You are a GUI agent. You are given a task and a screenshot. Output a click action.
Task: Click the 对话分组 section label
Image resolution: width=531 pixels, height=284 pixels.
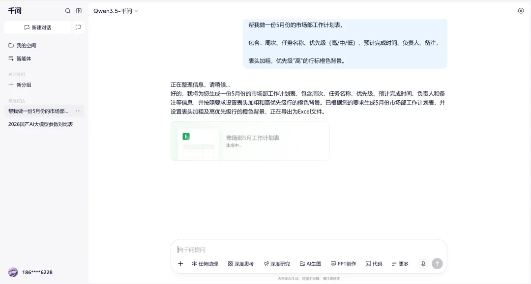click(17, 75)
